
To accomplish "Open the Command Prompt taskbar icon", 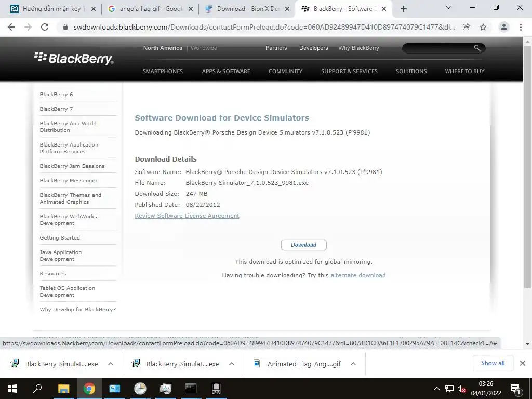I will 191,389.
